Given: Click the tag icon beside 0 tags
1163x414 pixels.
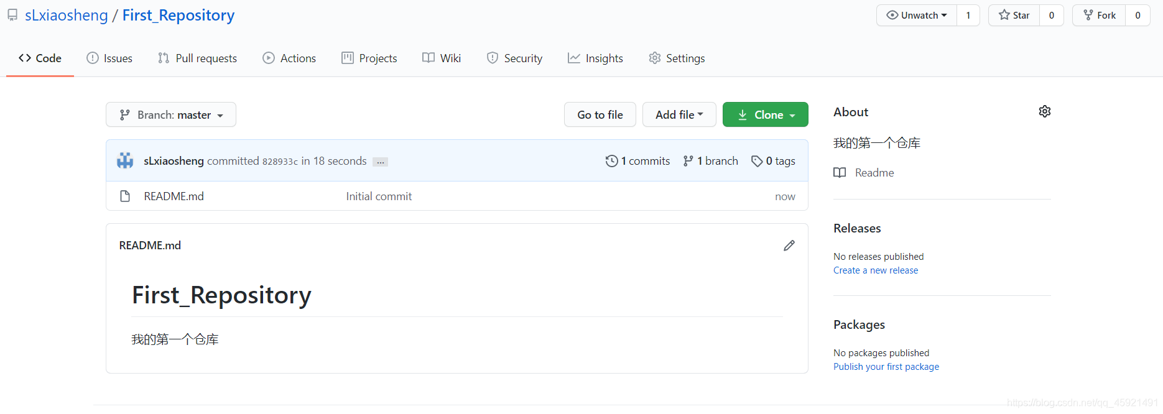Looking at the screenshot, I should click(x=757, y=161).
